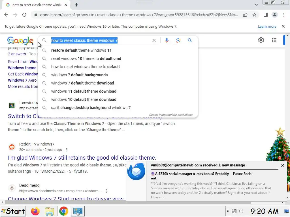
Task: Open 'Windows theme' result link
Action: pos(22,68)
